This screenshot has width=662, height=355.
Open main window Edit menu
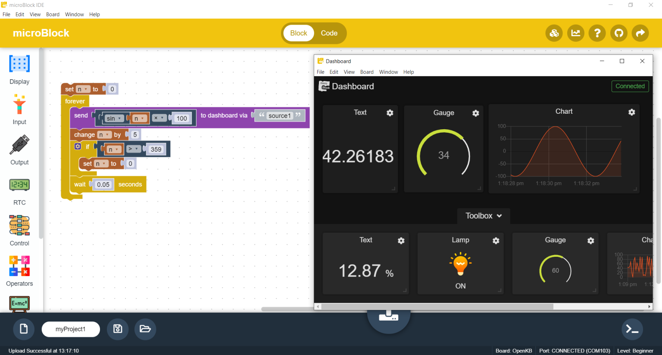20,14
